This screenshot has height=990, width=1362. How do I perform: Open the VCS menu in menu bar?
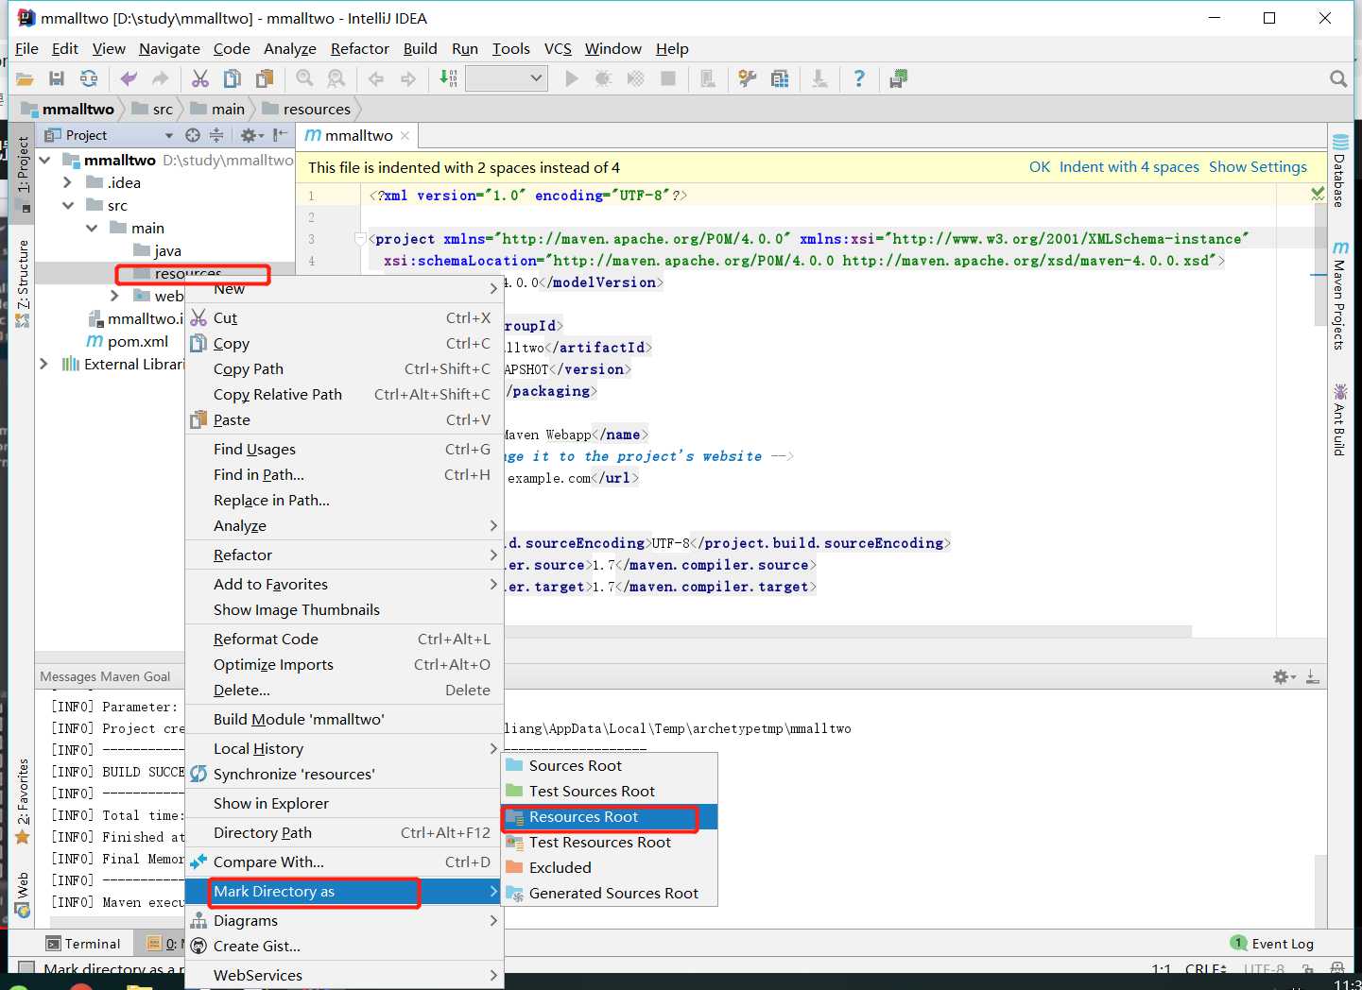558,48
